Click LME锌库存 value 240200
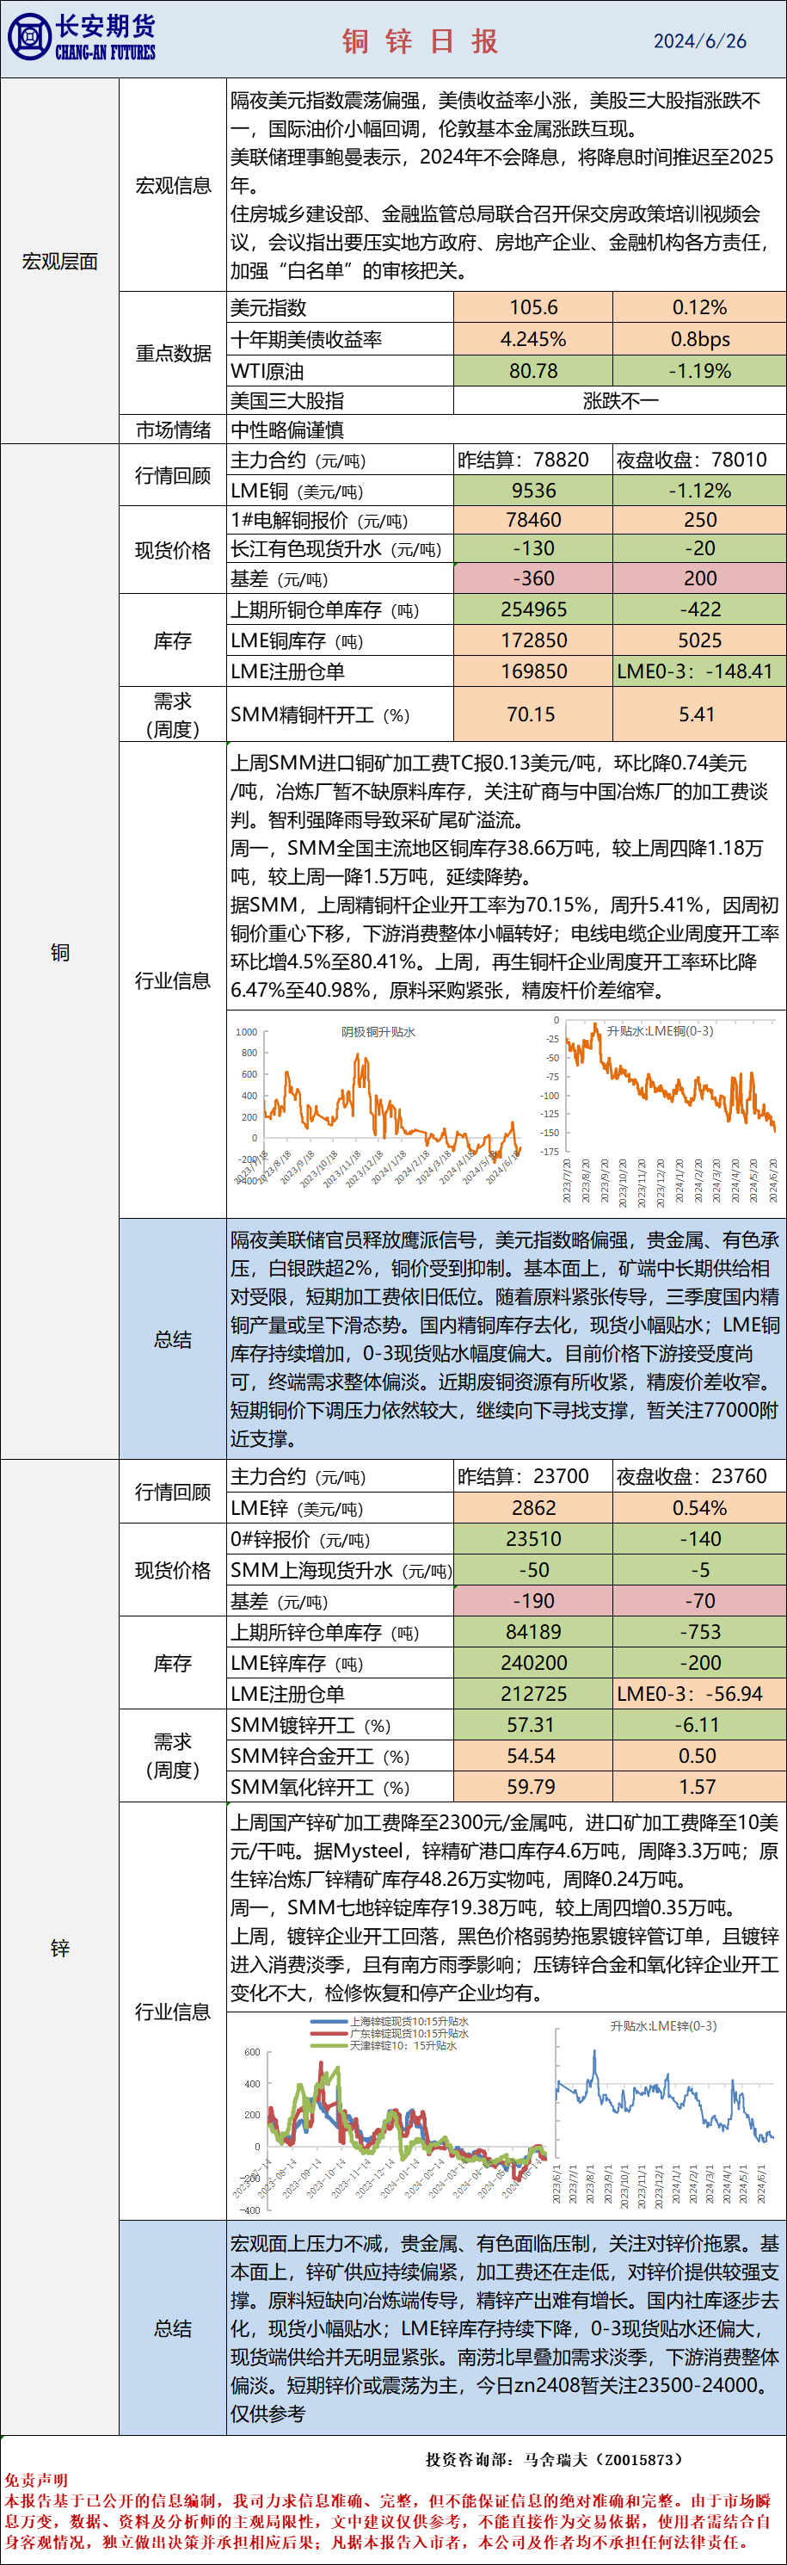Viewport: 787px width, 2565px height. (533, 1663)
